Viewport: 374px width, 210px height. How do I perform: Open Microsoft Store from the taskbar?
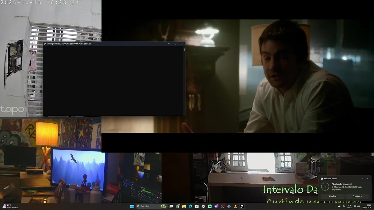pyautogui.click(x=197, y=206)
